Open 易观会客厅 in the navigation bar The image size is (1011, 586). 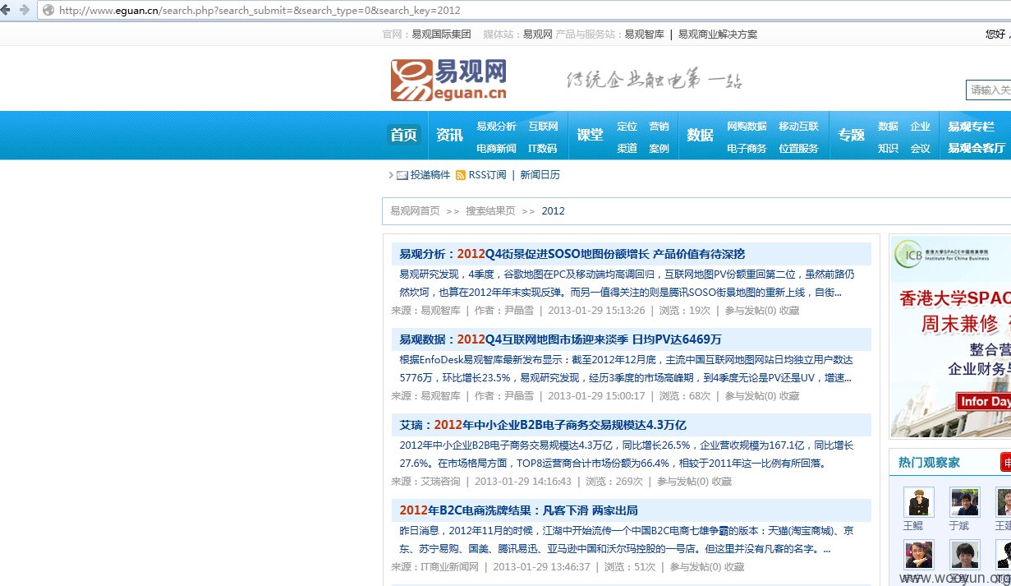977,149
